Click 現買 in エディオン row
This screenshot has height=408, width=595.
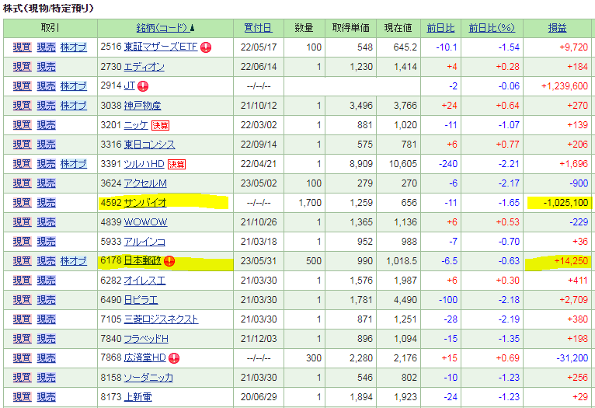click(x=22, y=67)
